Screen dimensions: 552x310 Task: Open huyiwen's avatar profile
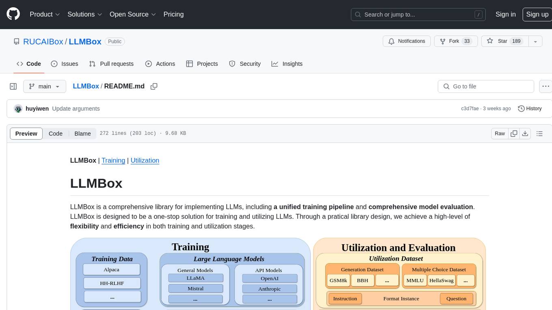[18, 109]
